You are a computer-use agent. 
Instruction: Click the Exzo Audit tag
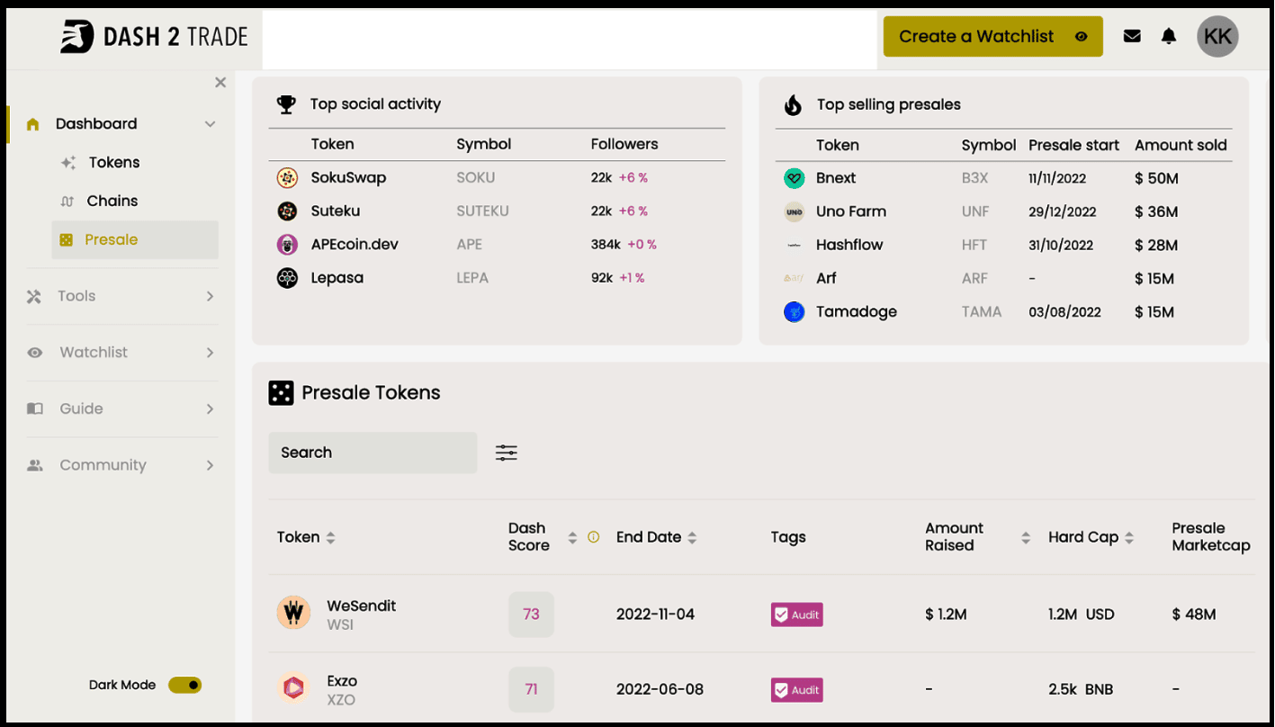click(x=797, y=690)
